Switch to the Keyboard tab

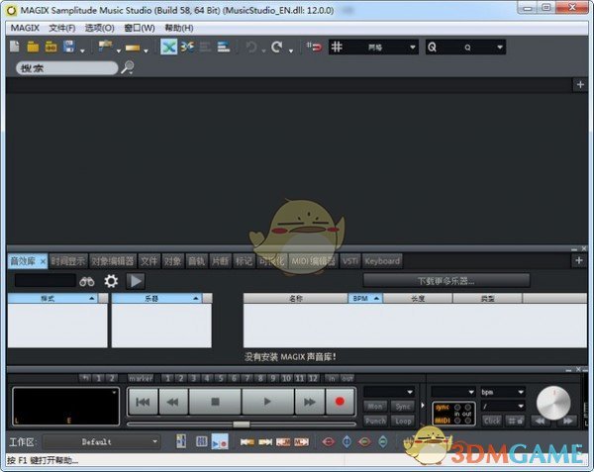pos(382,261)
